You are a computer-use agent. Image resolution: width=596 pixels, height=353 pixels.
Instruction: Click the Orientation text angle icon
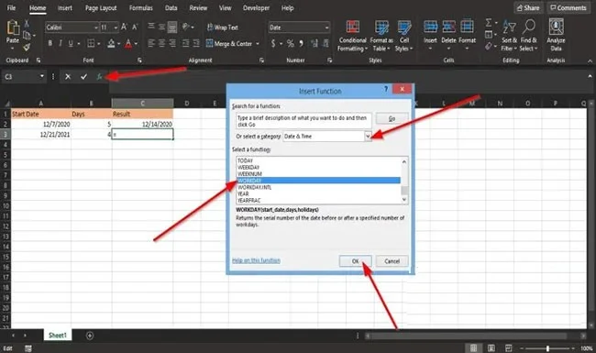[186, 27]
